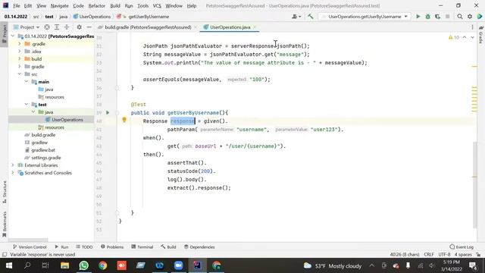Change CRLF line separator in status bar
The height and width of the screenshot is (273, 485).
pyautogui.click(x=429, y=255)
